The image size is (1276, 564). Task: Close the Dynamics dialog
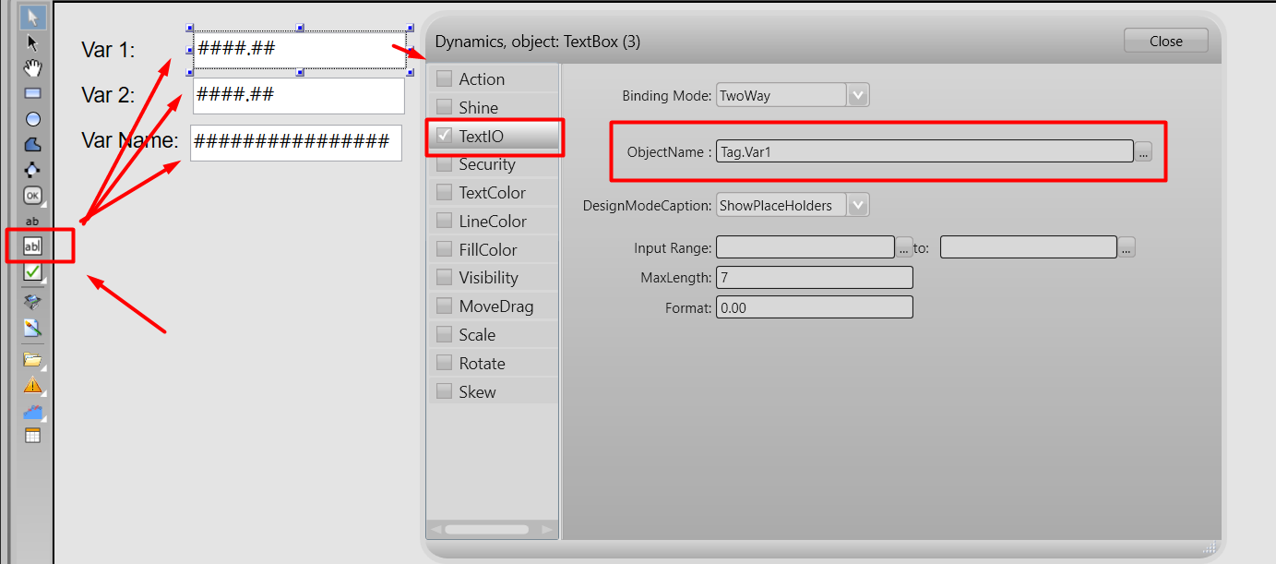1165,41
